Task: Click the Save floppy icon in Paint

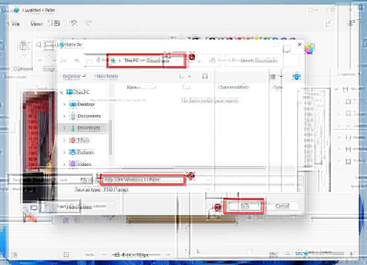Action: [x=57, y=23]
